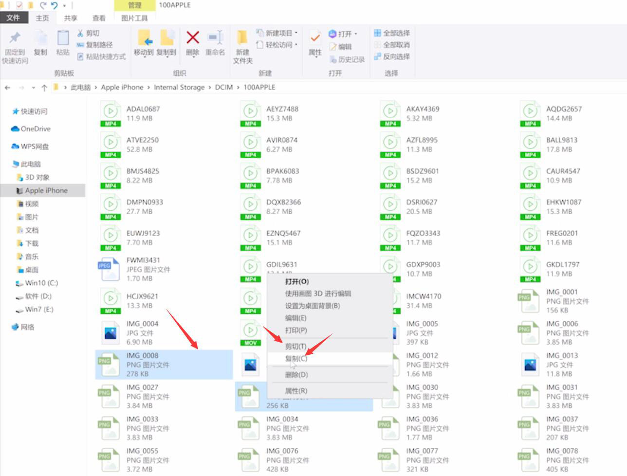Click the Up one level arrow
Viewport: 627px width, 476px height.
click(44, 88)
